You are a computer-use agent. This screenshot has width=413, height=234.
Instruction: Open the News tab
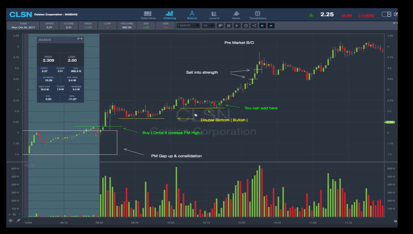236,15
